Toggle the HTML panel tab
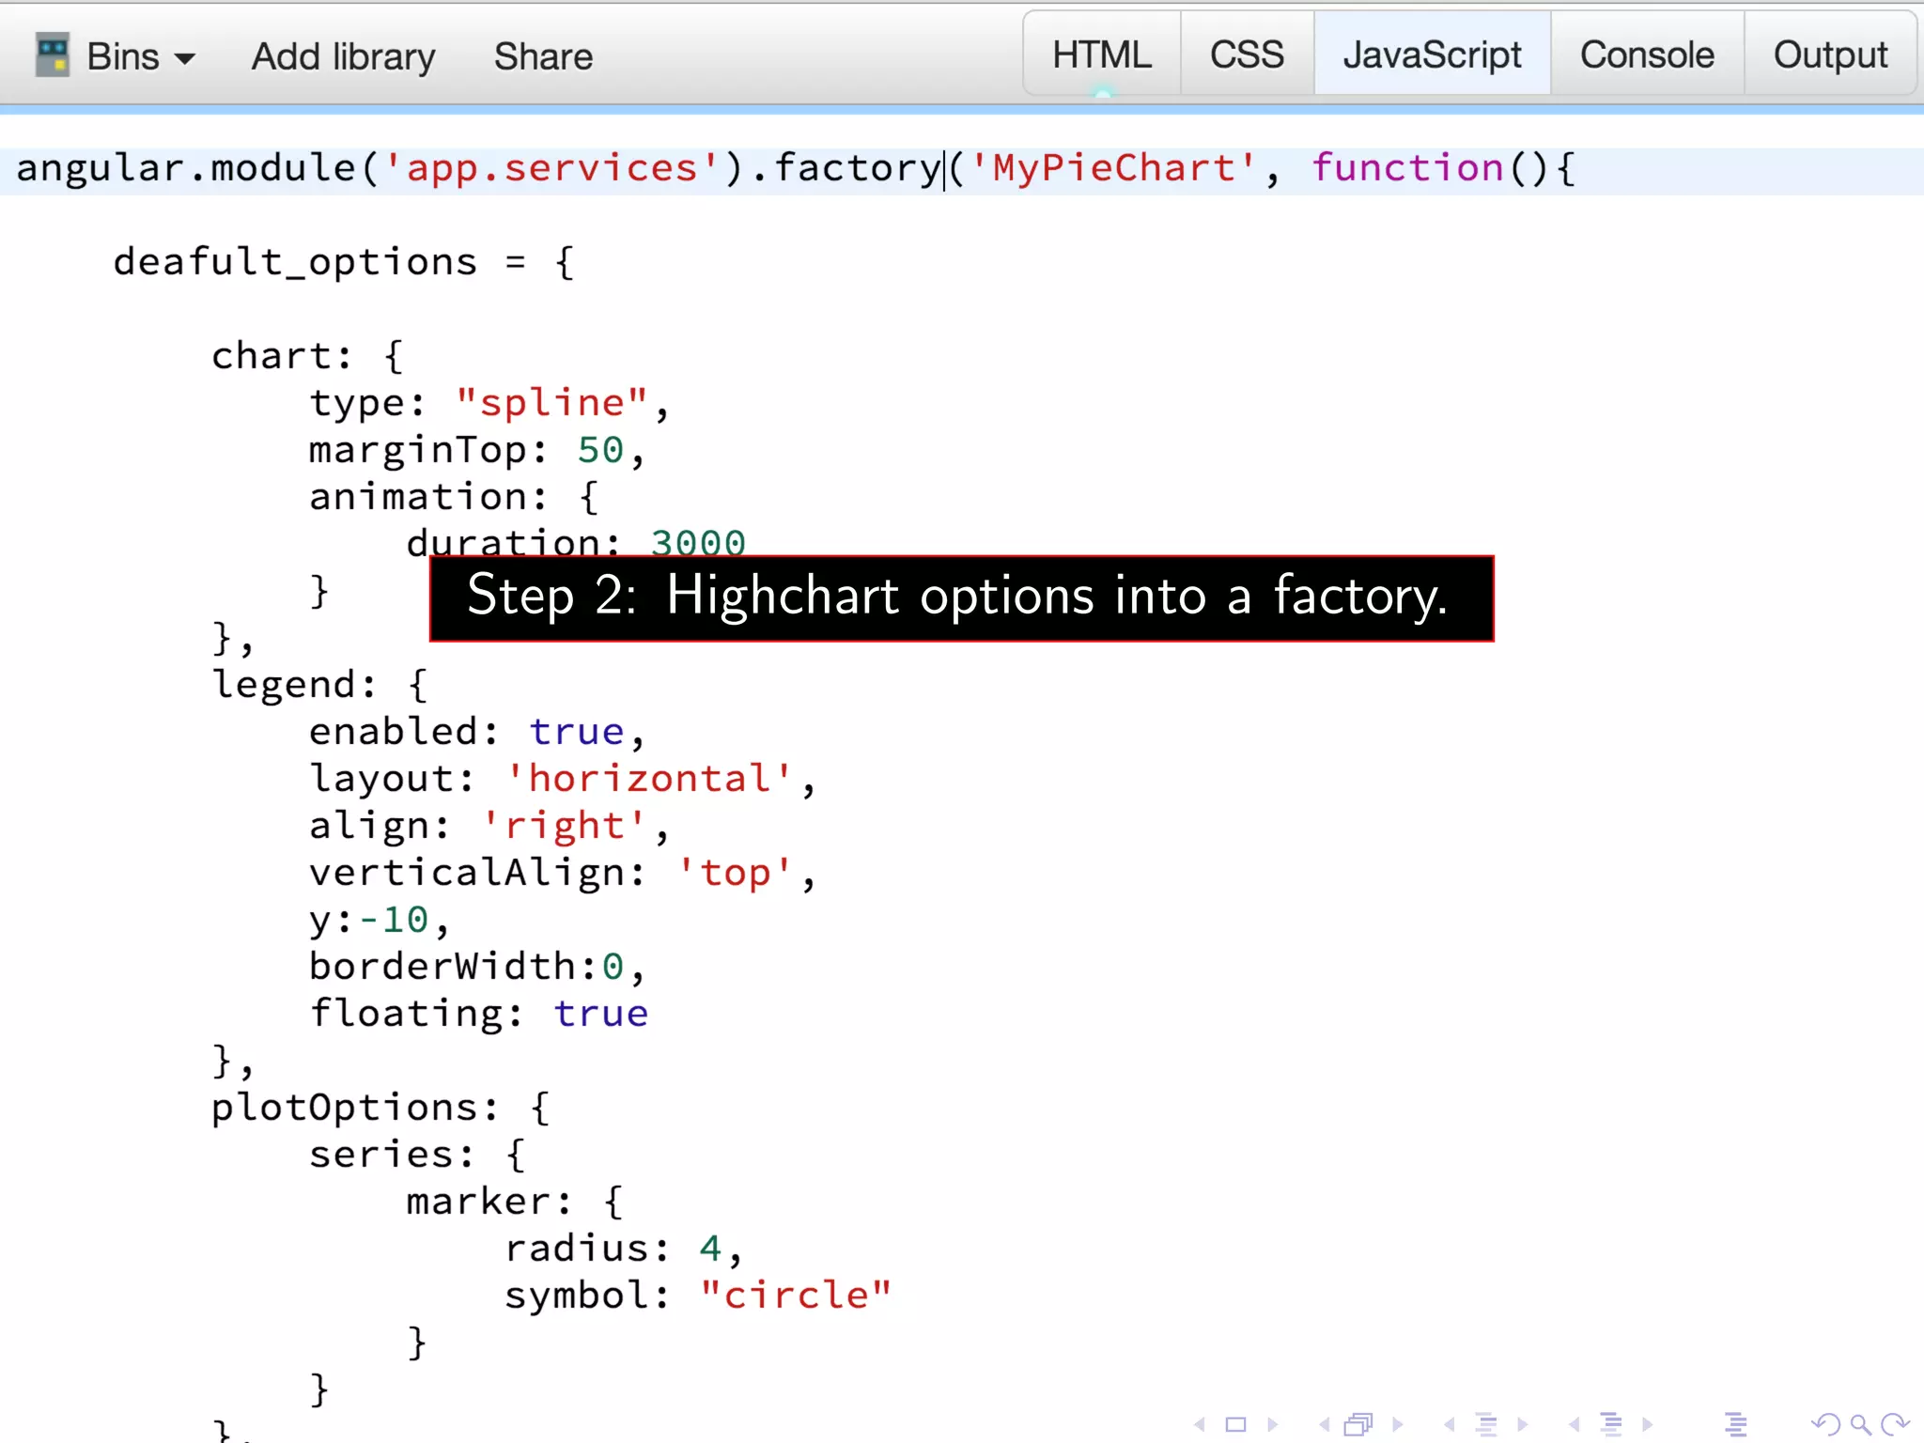 [x=1101, y=54]
